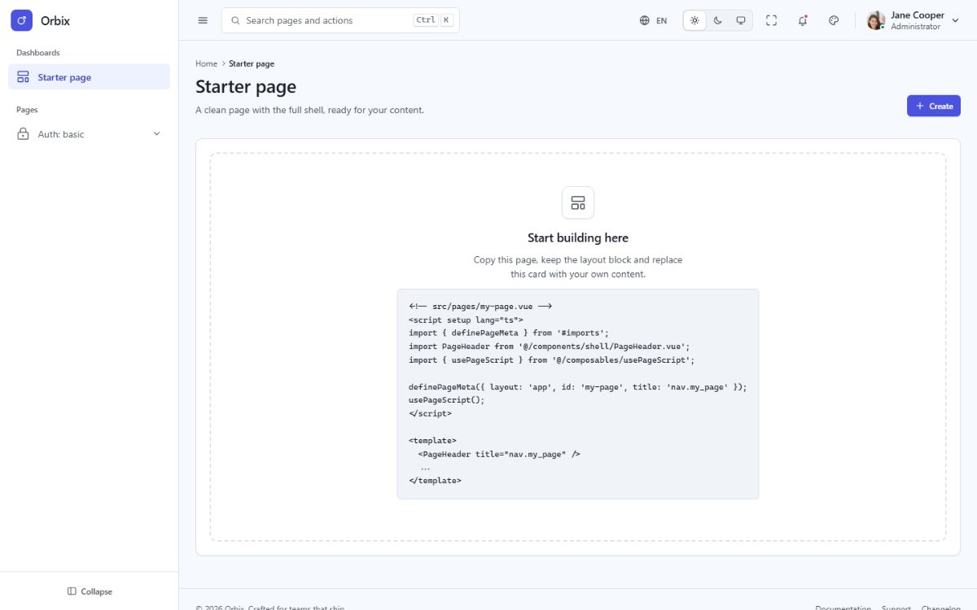977x610 pixels.
Task: Toggle the hamburger menu icon
Action: tap(203, 20)
